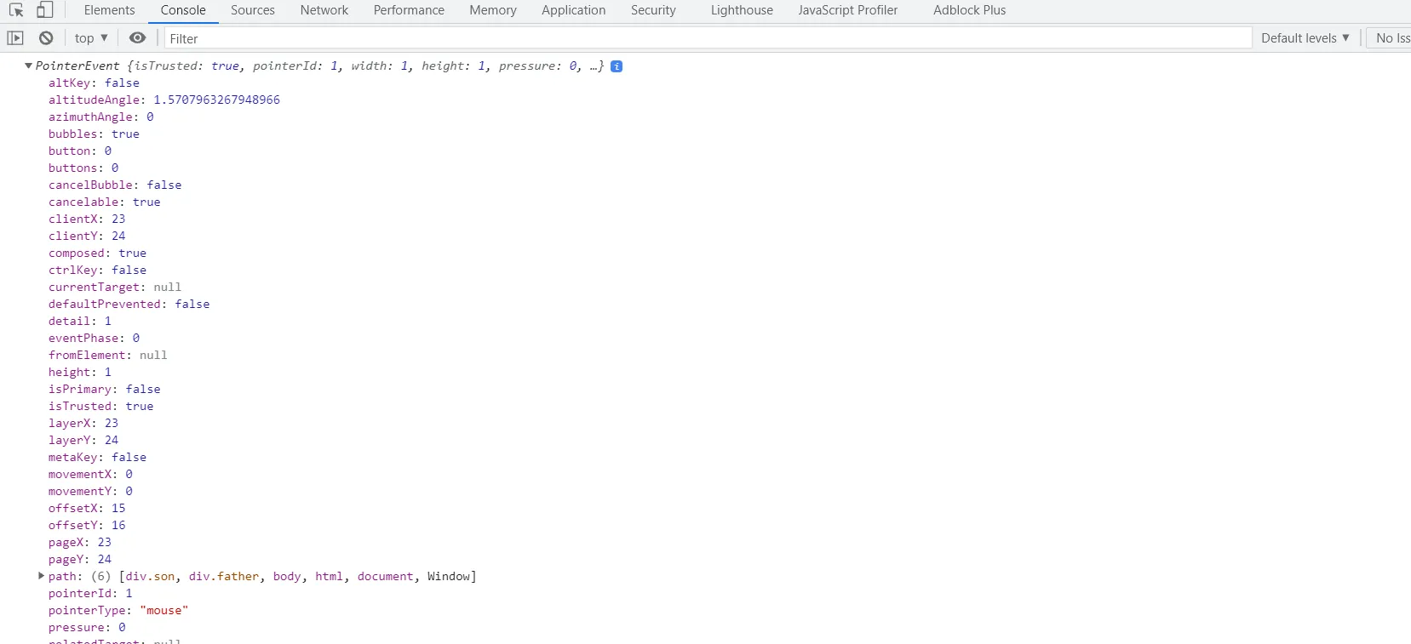
Task: Open the Application tab
Action: (574, 10)
